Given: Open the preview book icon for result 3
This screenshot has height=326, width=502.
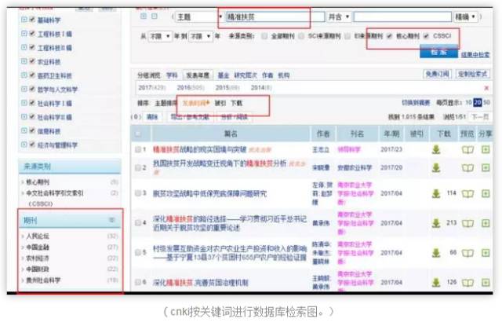Looking at the screenshot, I should (467, 192).
